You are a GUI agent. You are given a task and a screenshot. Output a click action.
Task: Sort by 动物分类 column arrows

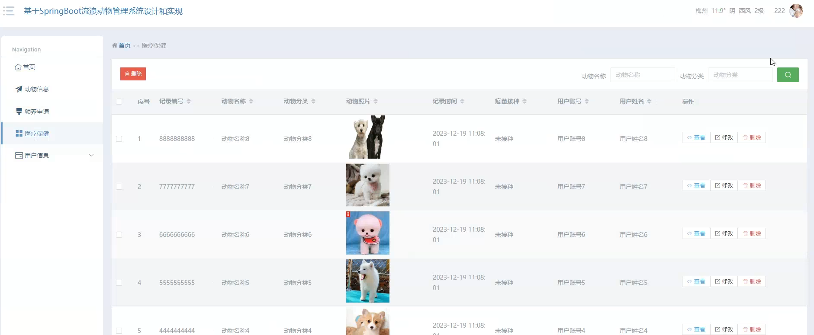(x=313, y=101)
